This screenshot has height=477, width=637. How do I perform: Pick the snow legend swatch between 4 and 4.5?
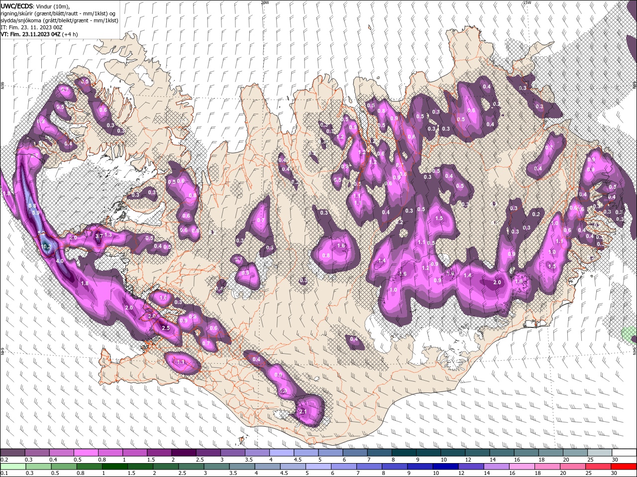coord(281,453)
